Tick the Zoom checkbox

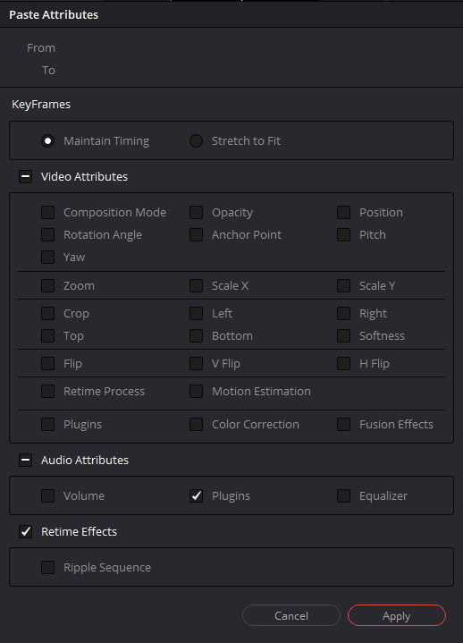click(x=48, y=286)
